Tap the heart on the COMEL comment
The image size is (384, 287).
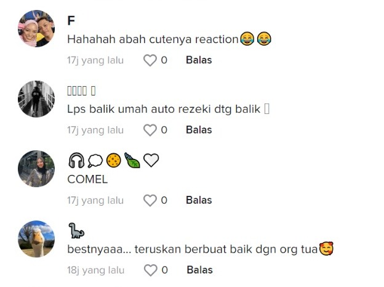150,200
